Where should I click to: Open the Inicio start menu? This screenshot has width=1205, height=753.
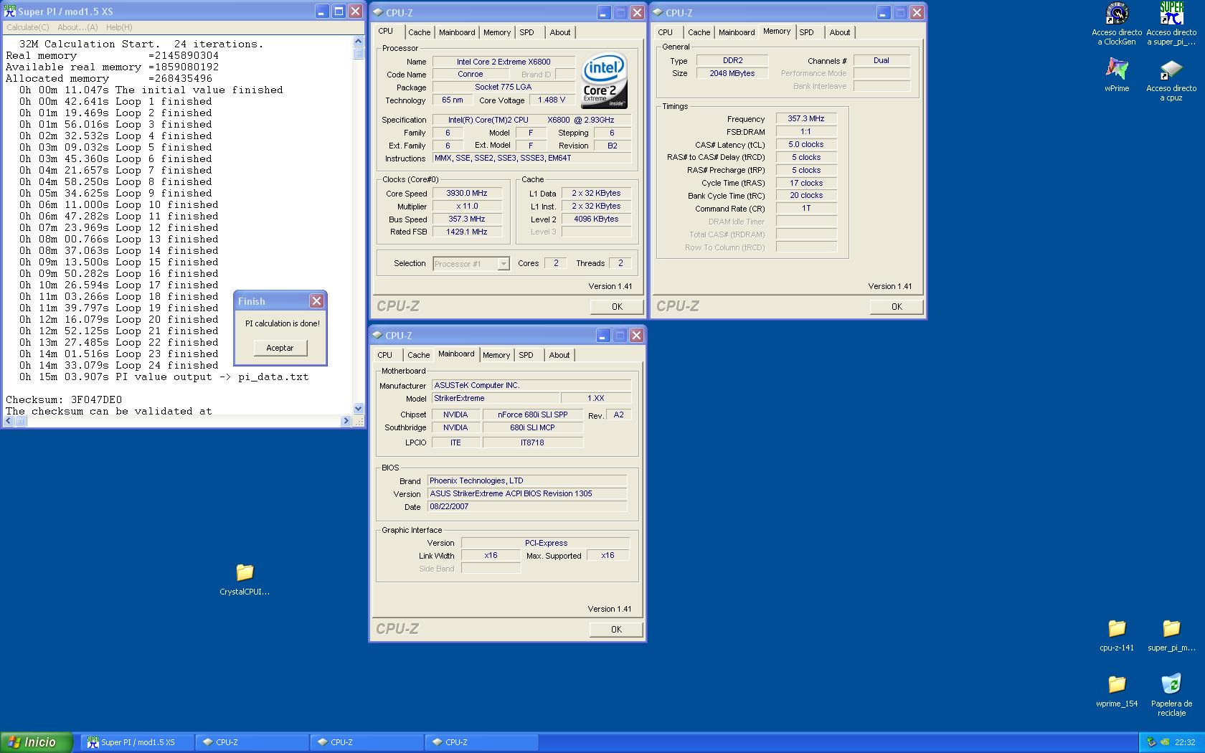click(36, 742)
